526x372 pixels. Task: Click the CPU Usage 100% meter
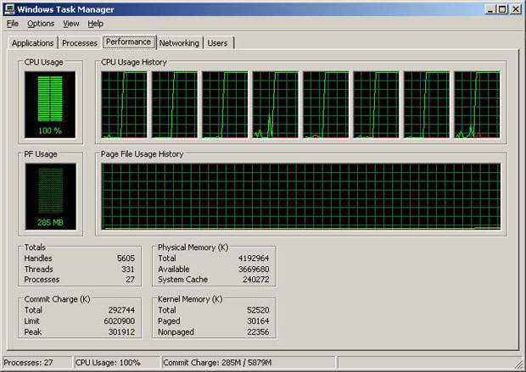point(50,105)
